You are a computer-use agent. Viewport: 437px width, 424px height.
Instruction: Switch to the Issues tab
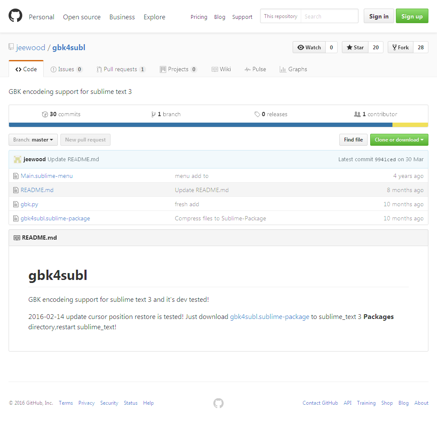[66, 69]
